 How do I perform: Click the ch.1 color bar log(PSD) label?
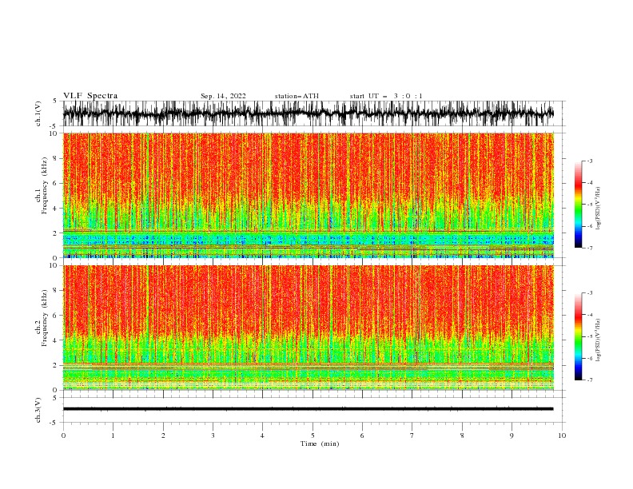[599, 209]
